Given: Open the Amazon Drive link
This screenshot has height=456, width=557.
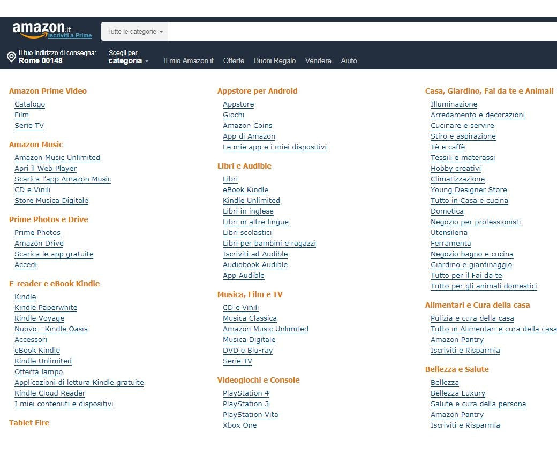Looking at the screenshot, I should pos(39,244).
